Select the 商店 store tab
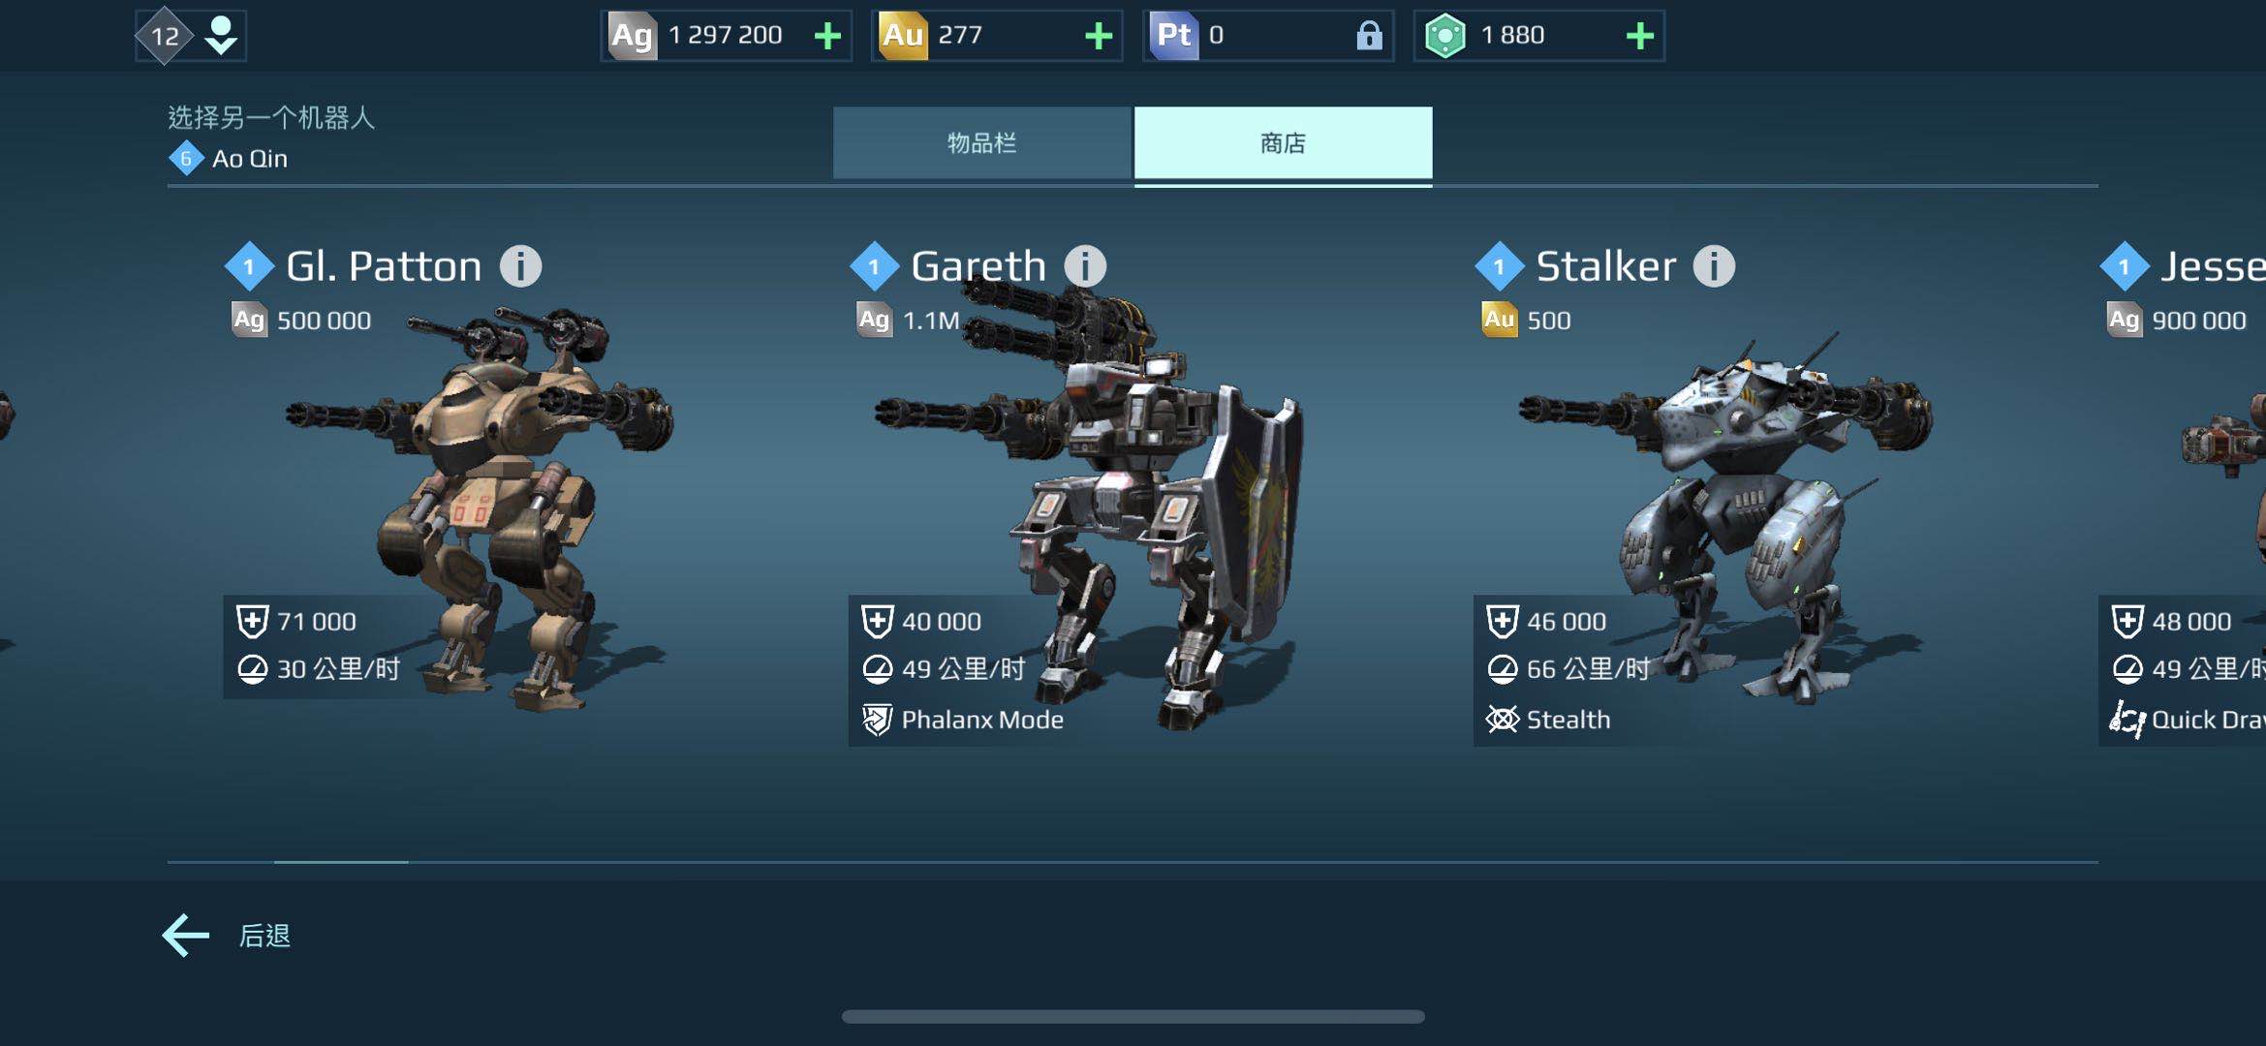The height and width of the screenshot is (1046, 2266). coord(1283,142)
